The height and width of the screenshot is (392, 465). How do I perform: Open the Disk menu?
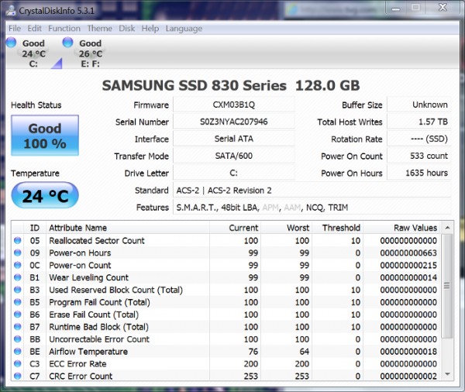[126, 29]
